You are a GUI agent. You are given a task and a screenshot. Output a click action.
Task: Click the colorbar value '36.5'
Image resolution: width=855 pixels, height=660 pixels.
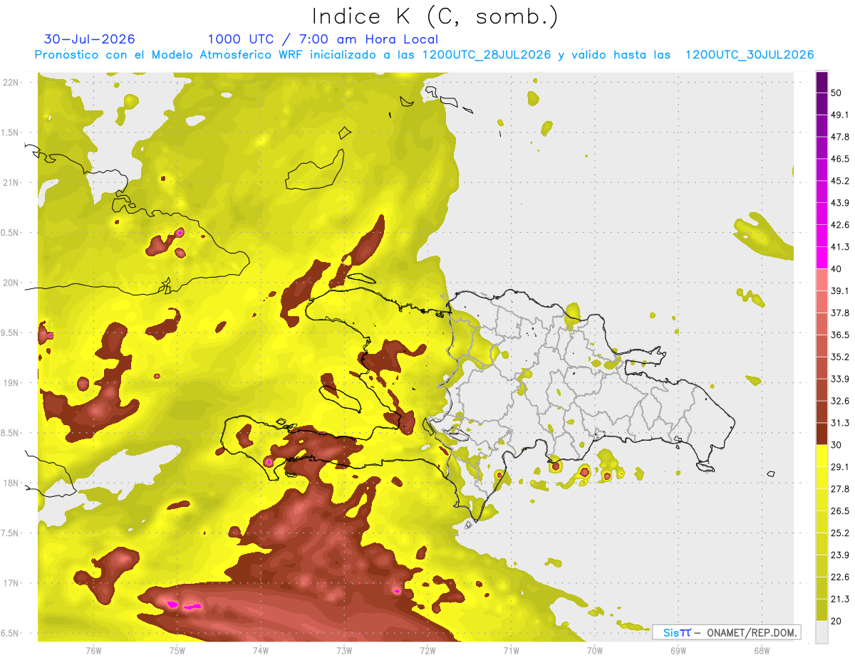coord(840,335)
